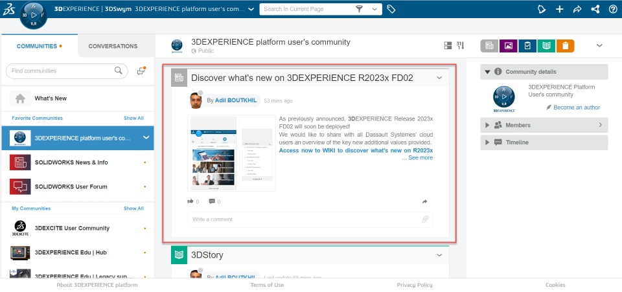The height and width of the screenshot is (292, 622).
Task: Open the Discover post options chevron
Action: (x=439, y=78)
